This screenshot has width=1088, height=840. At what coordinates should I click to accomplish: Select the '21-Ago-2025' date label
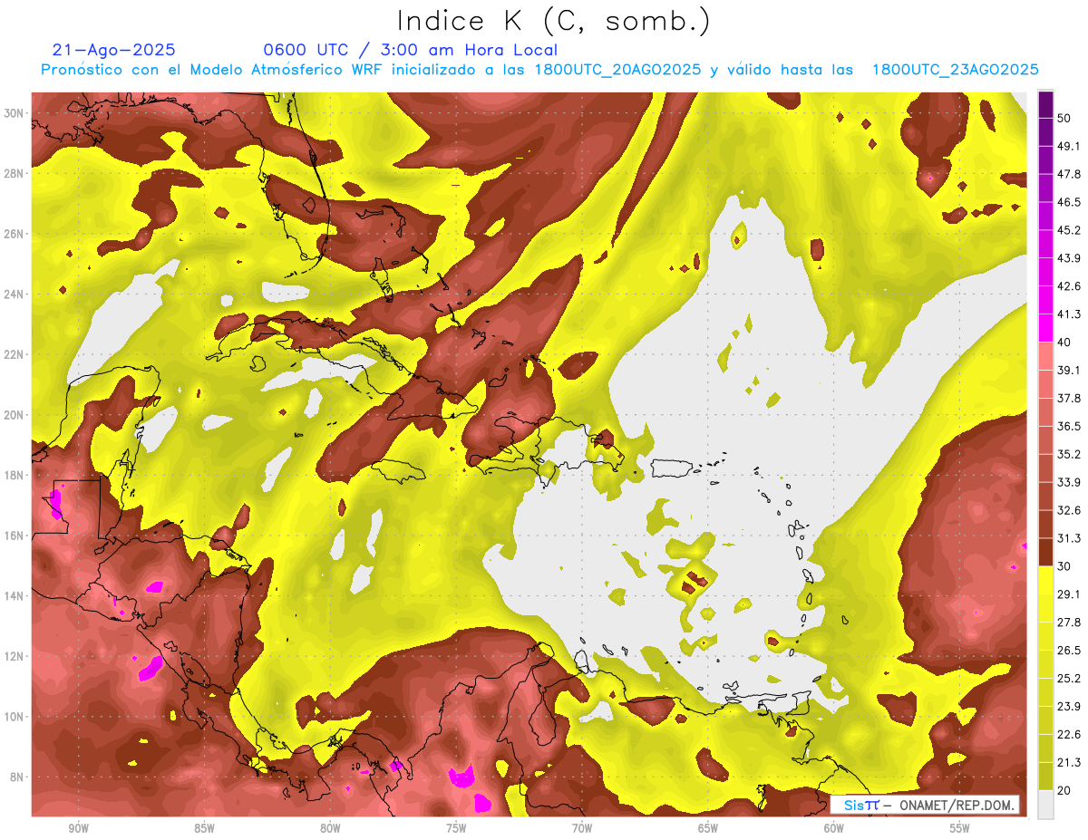coord(114,50)
